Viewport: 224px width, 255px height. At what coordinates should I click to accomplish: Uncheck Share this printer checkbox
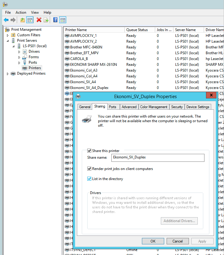point(89,151)
